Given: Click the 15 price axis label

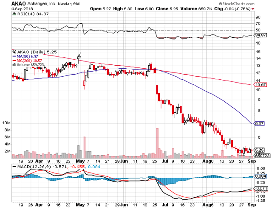Looking at the screenshot, I should click(x=258, y=52).
